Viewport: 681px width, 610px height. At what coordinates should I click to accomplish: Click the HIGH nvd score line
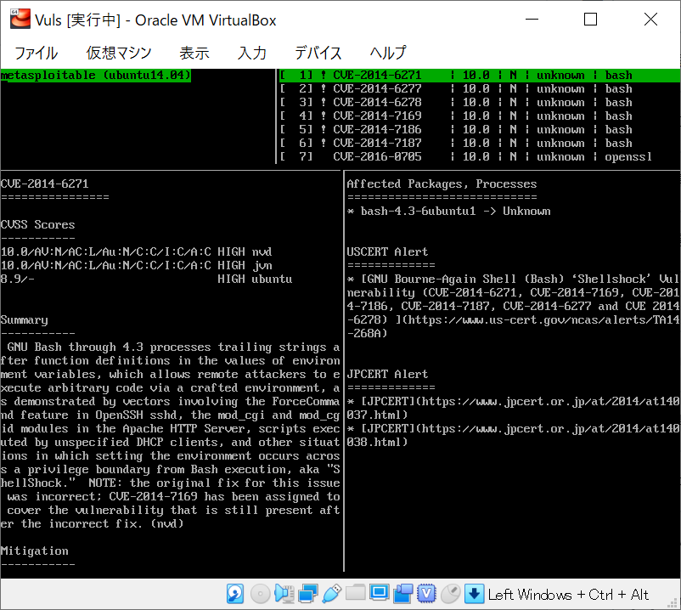coord(137,251)
